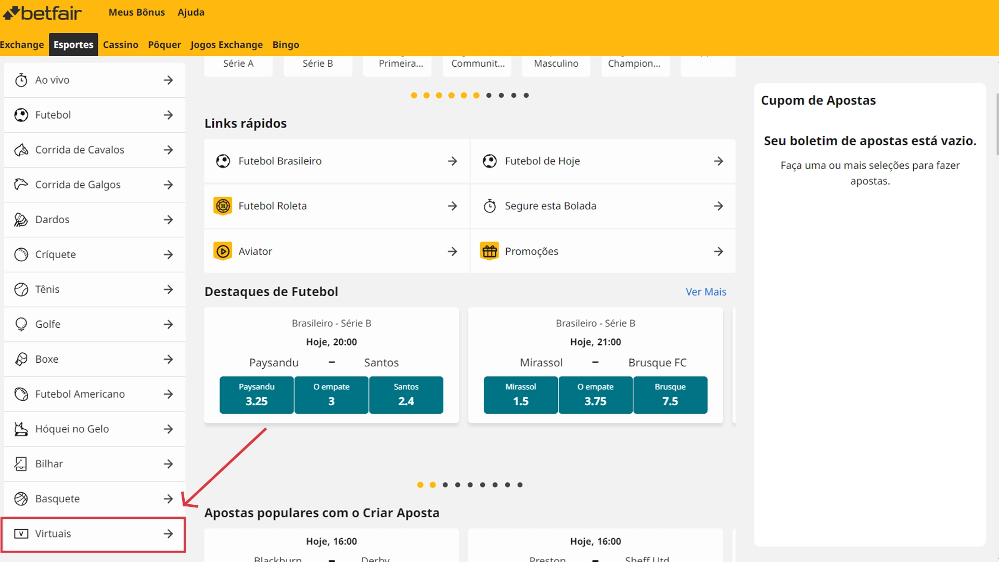Bet on Brusque at 7.5
999x562 pixels.
(670, 395)
